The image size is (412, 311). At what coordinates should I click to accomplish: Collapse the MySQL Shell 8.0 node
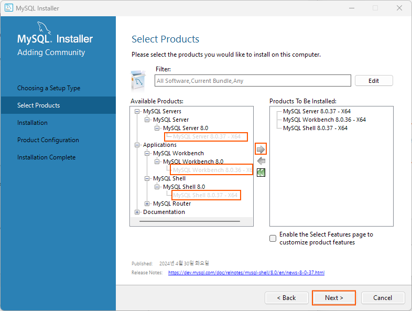(x=157, y=187)
